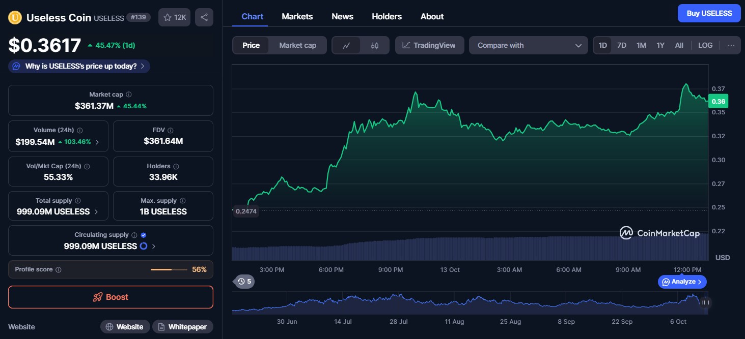The height and width of the screenshot is (339, 745).
Task: Toggle the LOG scale option
Action: (x=705, y=45)
